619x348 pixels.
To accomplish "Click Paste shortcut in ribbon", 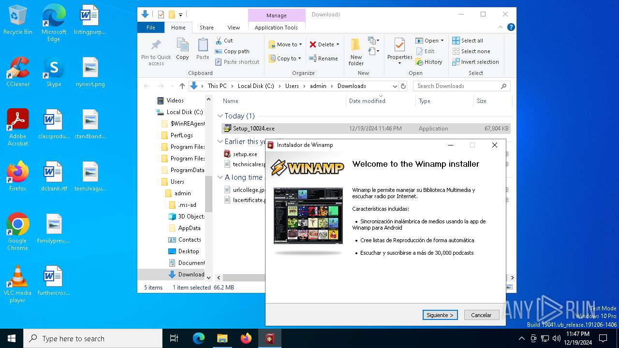I will (x=237, y=62).
